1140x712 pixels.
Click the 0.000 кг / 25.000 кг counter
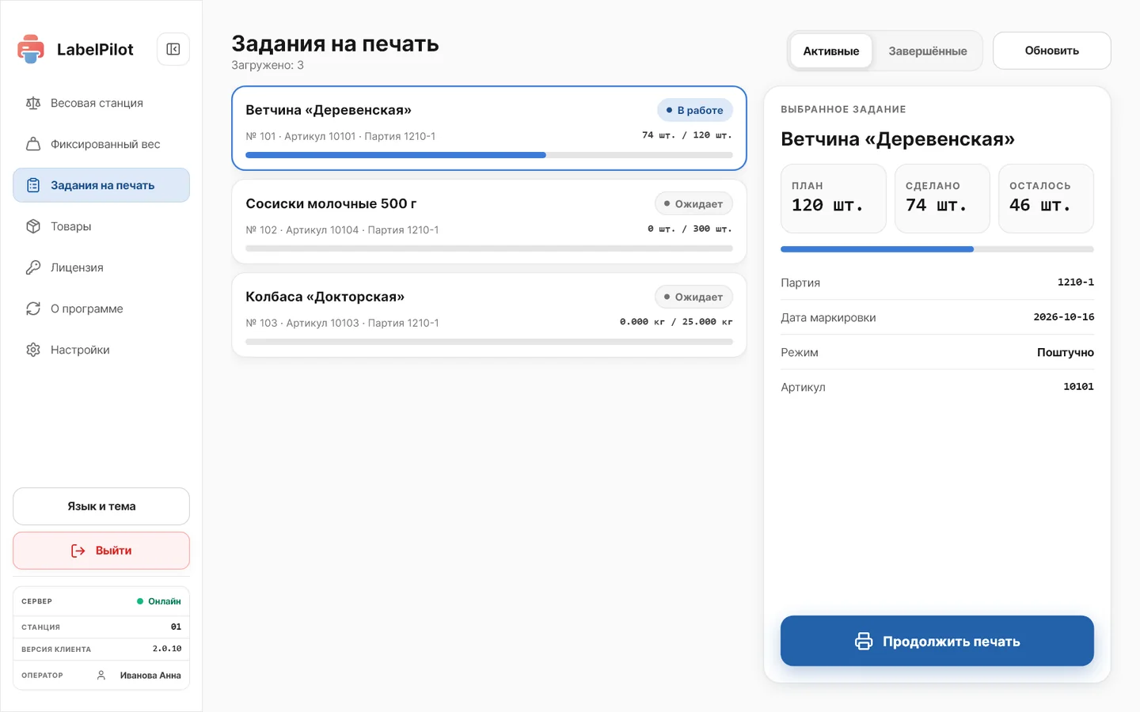coord(676,322)
